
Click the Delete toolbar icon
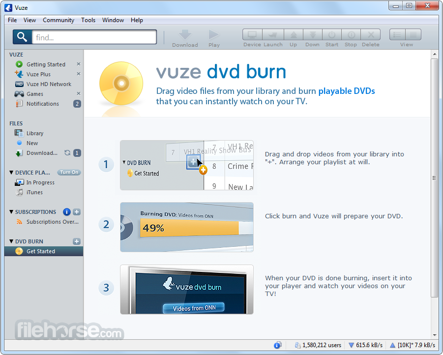[x=371, y=35]
